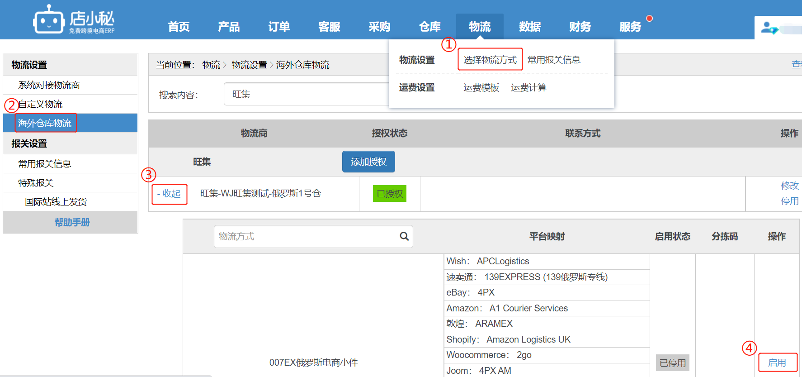Screen dimensions: 802x377
Task: Click the 联系方式 column header
Action: tap(583, 133)
